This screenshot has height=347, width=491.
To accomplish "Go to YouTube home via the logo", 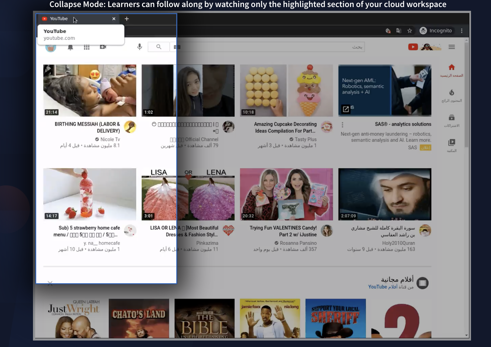I will (x=425, y=47).
